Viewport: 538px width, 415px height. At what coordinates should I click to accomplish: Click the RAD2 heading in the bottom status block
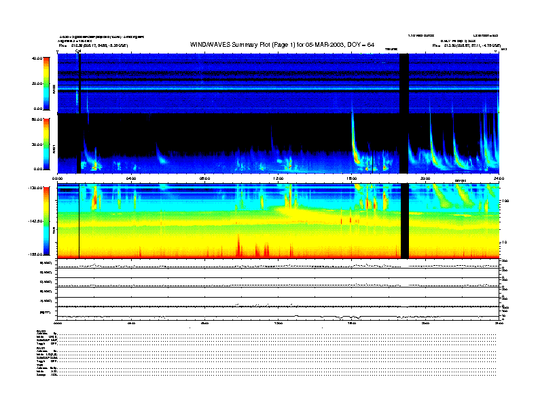pyautogui.click(x=41, y=331)
